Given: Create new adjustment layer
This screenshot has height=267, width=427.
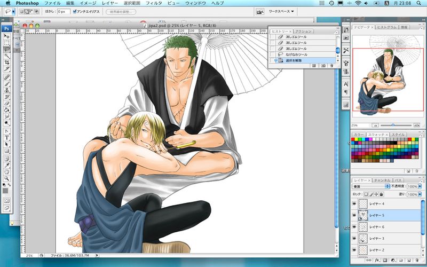Looking at the screenshot, I should 393,261.
